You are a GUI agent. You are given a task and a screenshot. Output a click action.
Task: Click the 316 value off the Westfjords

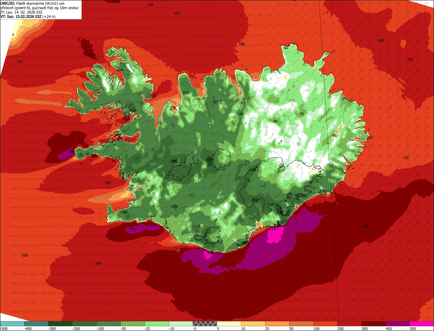90,54
